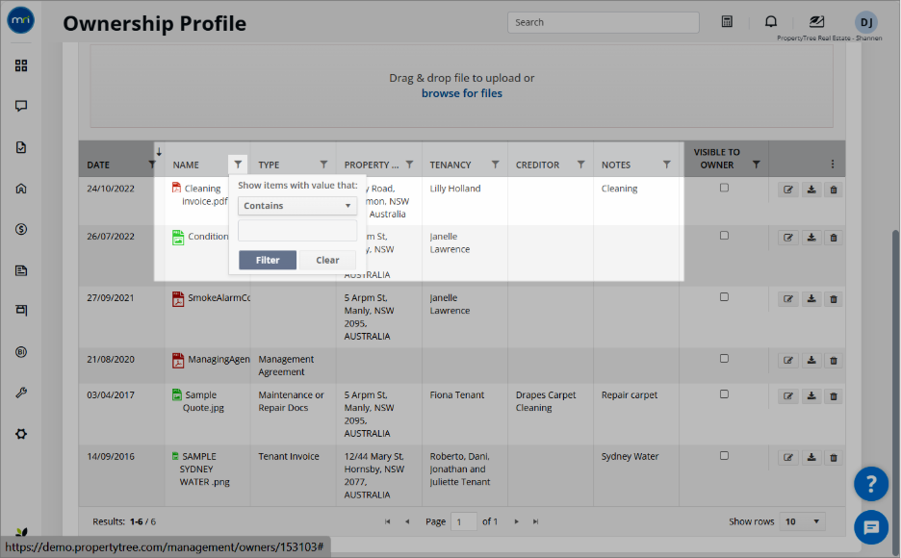Open the TYPE column filter
The image size is (901, 558).
[x=323, y=165]
